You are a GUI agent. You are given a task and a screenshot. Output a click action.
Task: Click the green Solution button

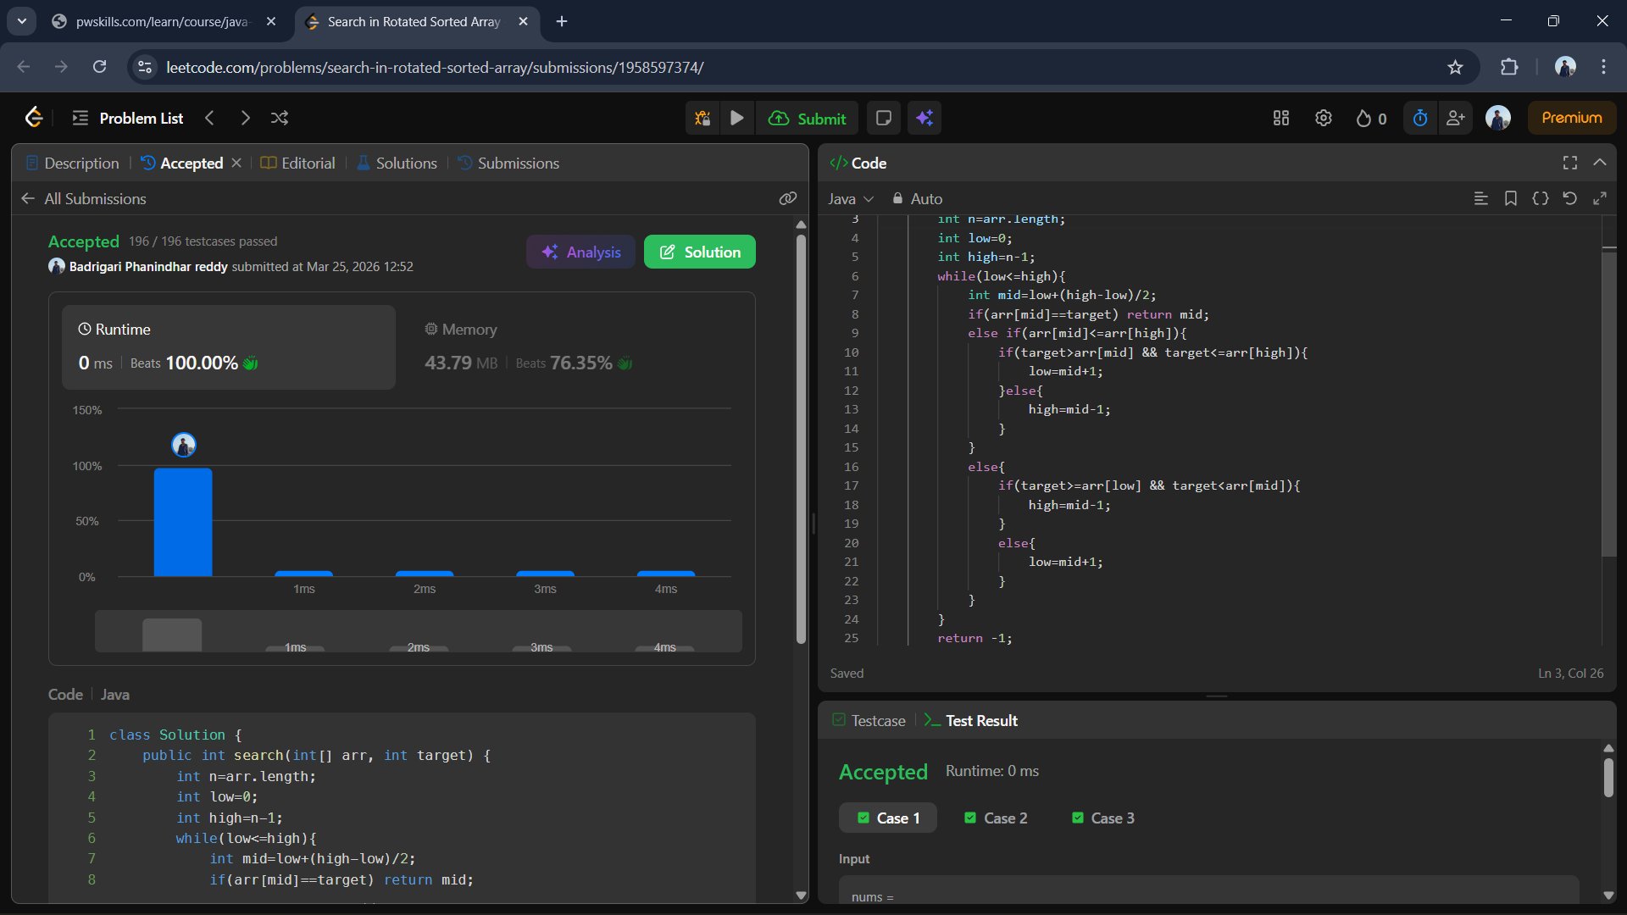[699, 252]
